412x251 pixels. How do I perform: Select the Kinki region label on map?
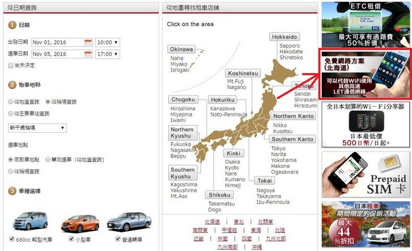[x=234, y=153]
